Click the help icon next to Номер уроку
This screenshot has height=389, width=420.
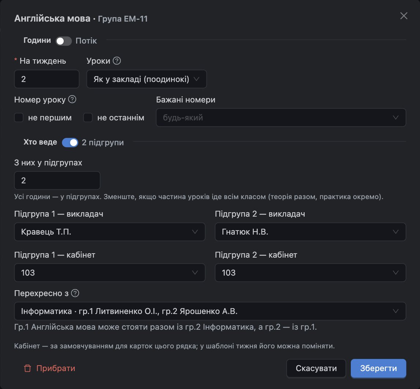tap(72, 99)
